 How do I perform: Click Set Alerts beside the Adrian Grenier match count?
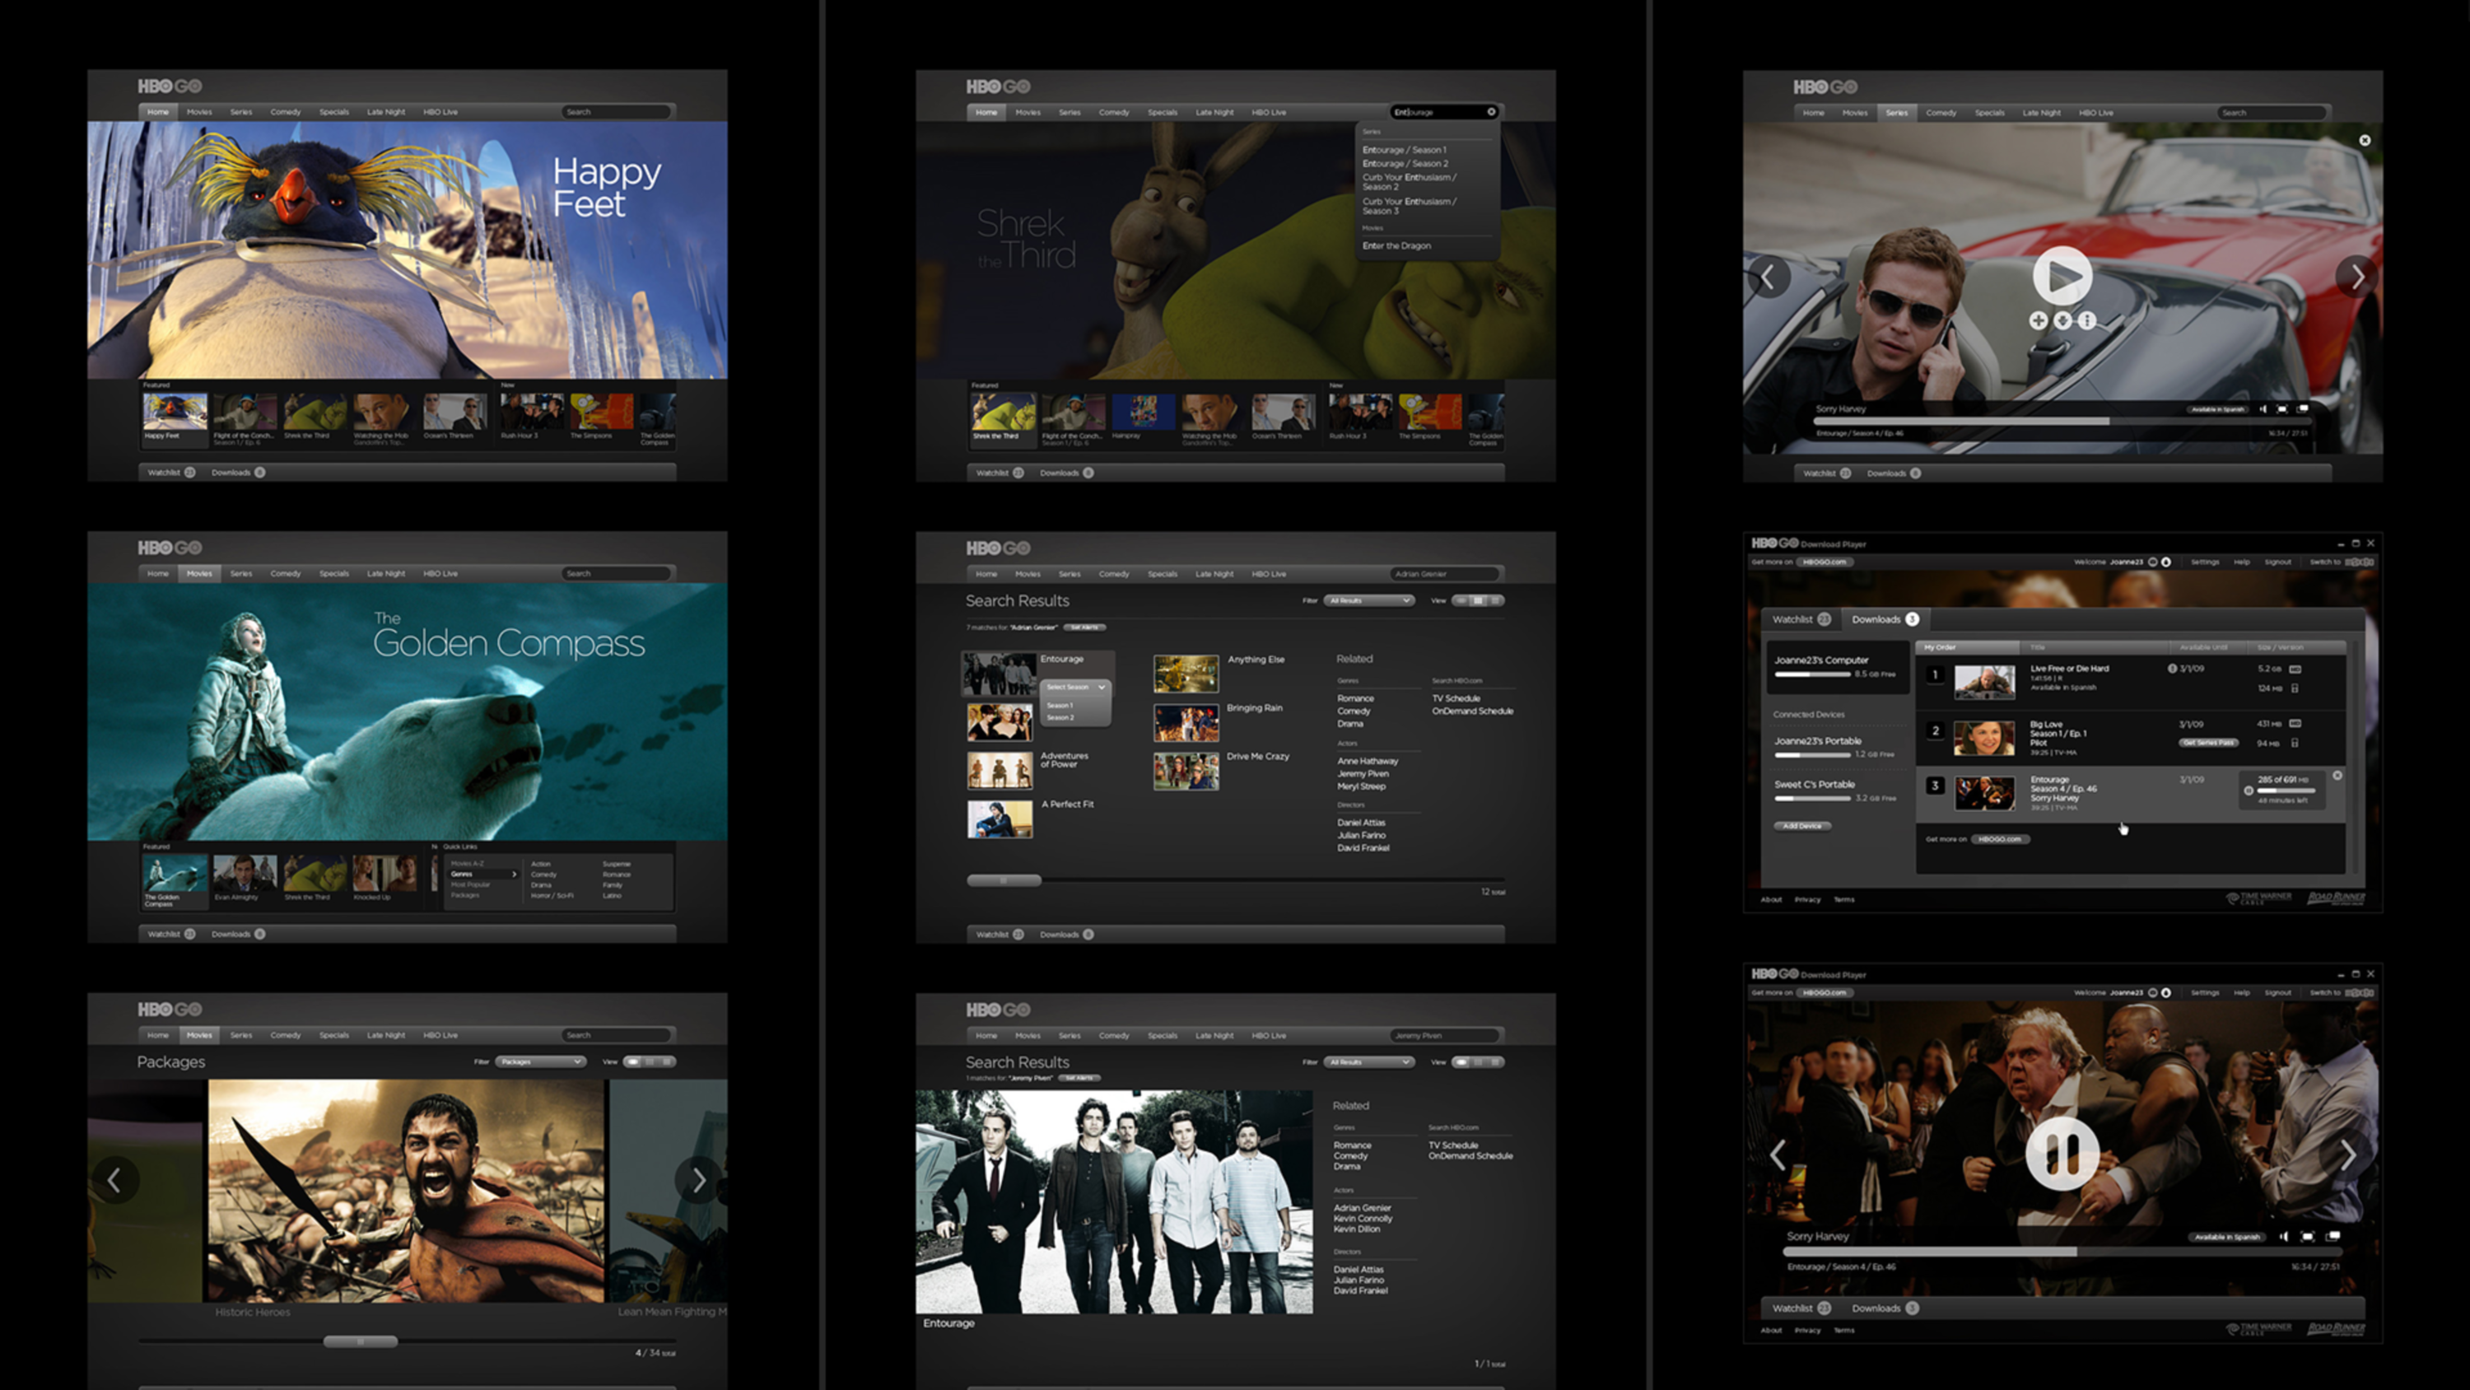[1085, 627]
